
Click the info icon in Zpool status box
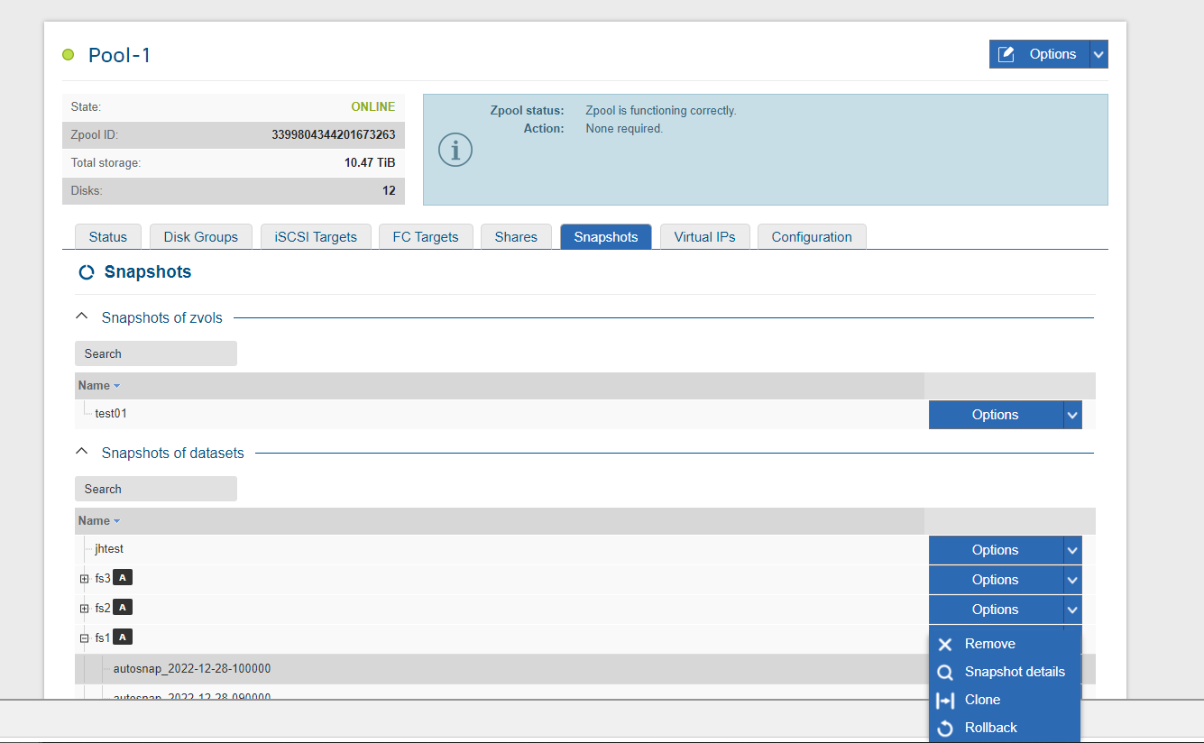455,150
